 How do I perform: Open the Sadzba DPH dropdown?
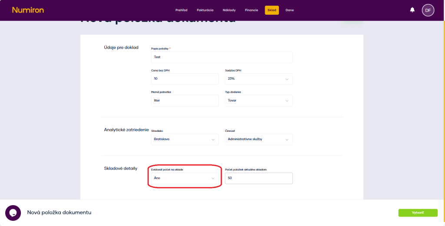[x=258, y=79]
